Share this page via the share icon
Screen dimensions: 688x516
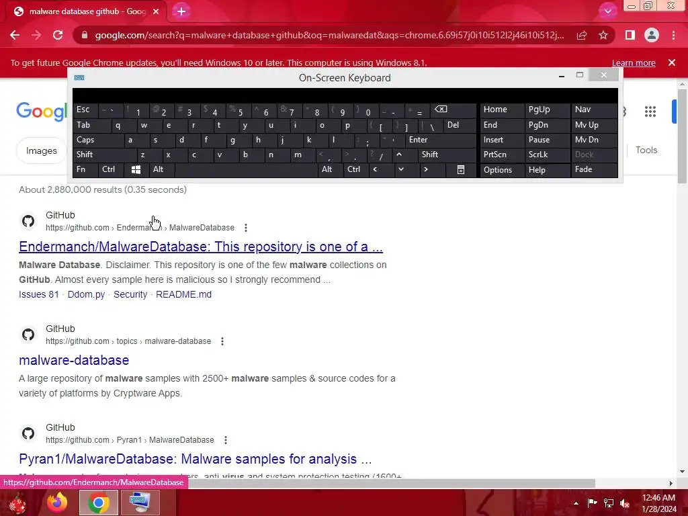(582, 35)
